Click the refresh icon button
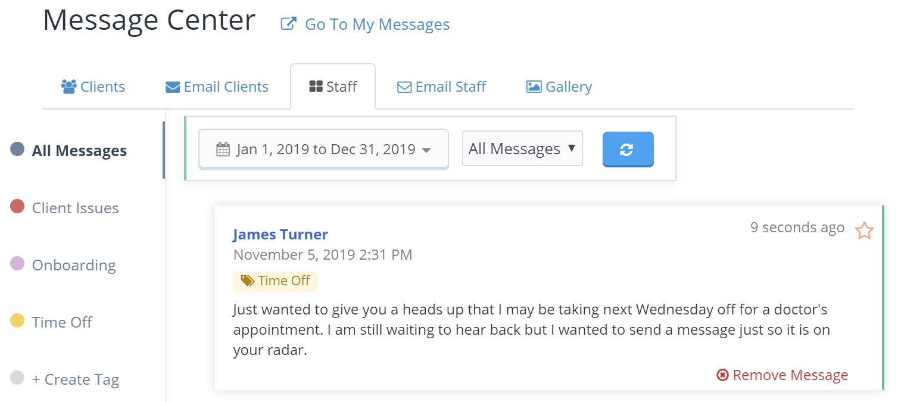This screenshot has height=402, width=898. (x=628, y=149)
